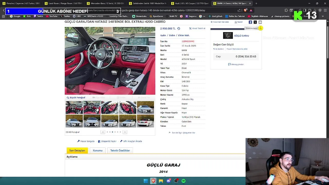The image size is (329, 185).
Task: Open Halka Arz Takvimi bookmark
Action: (235, 16)
